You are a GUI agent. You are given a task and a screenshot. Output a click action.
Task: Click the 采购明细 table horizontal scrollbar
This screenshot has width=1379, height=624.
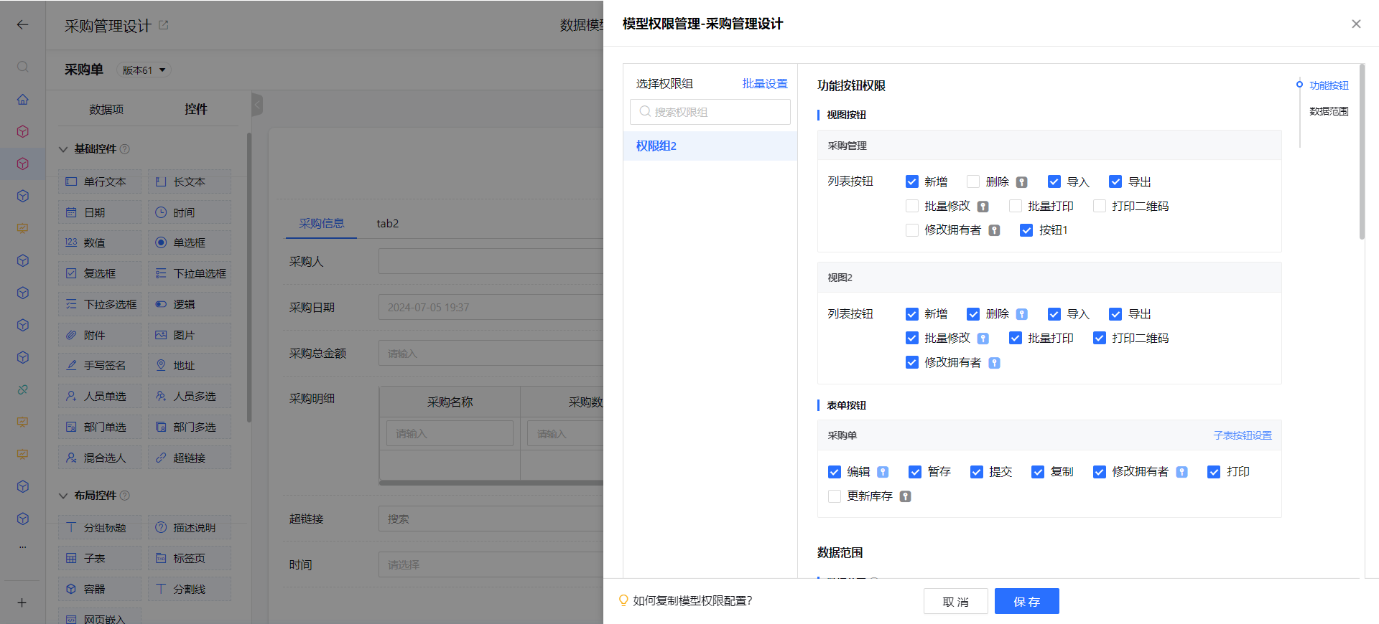[x=491, y=483]
